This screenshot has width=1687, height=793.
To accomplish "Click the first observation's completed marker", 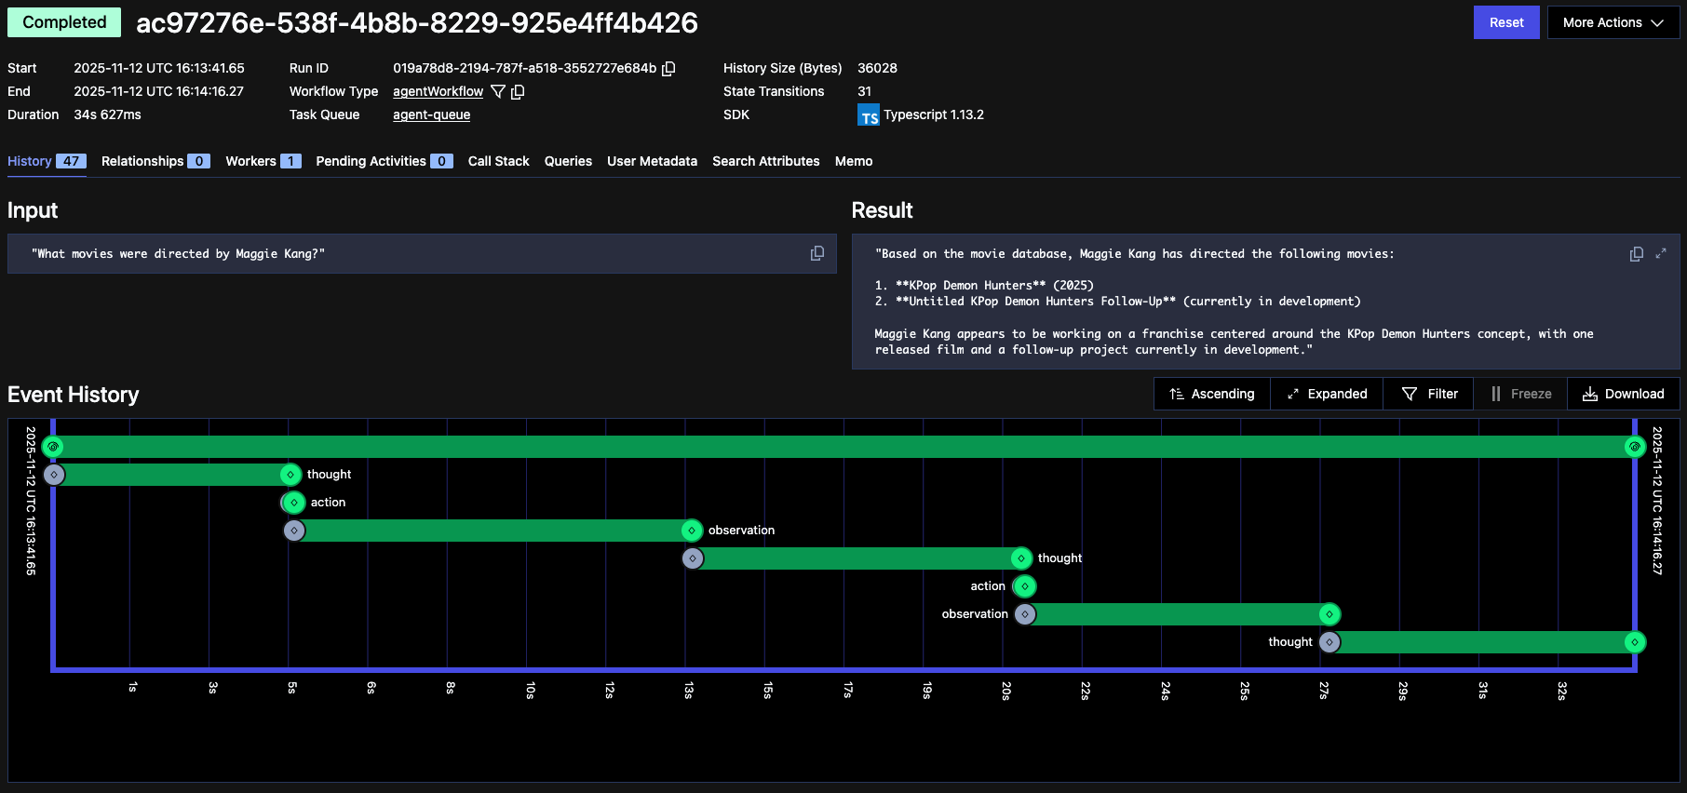I will click(x=692, y=531).
